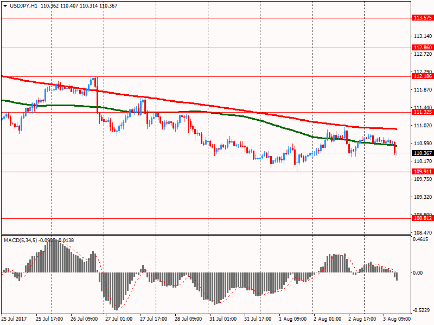Click the 108.470 price scale value
The height and width of the screenshot is (325, 434).
click(423, 233)
